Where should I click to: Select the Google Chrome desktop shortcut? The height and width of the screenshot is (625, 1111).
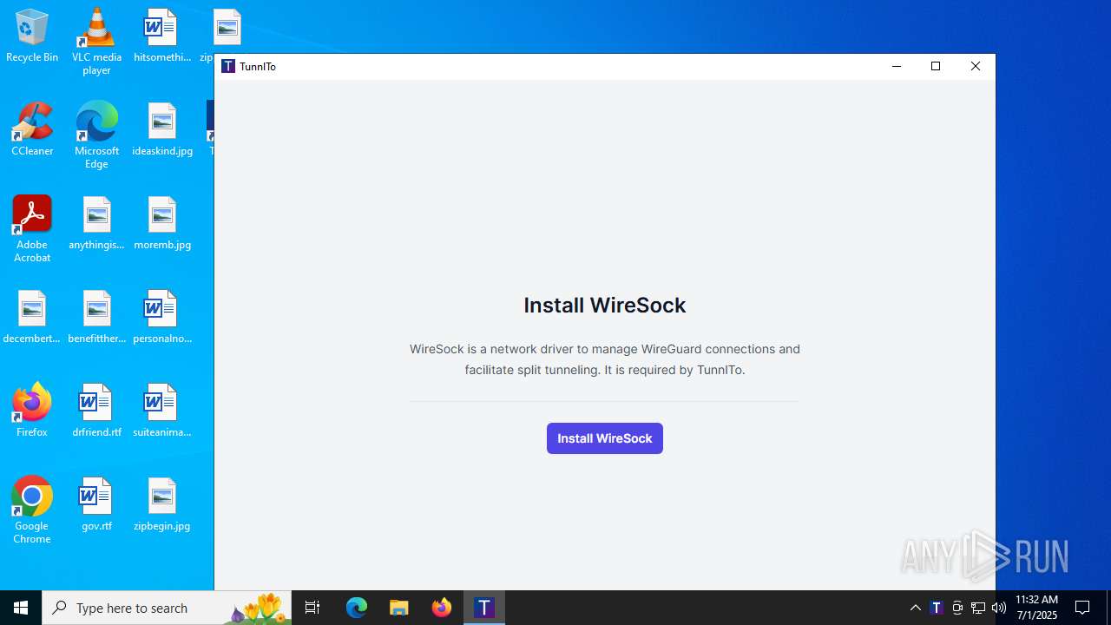coord(32,510)
